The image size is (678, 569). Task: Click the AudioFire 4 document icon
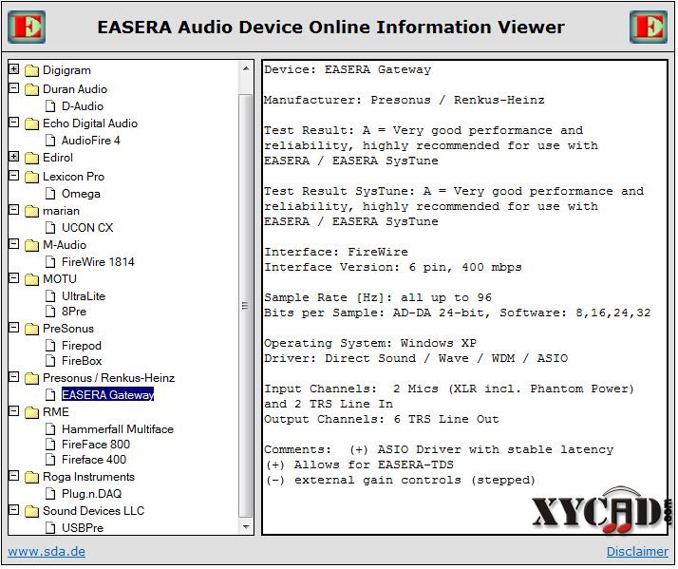[x=50, y=141]
